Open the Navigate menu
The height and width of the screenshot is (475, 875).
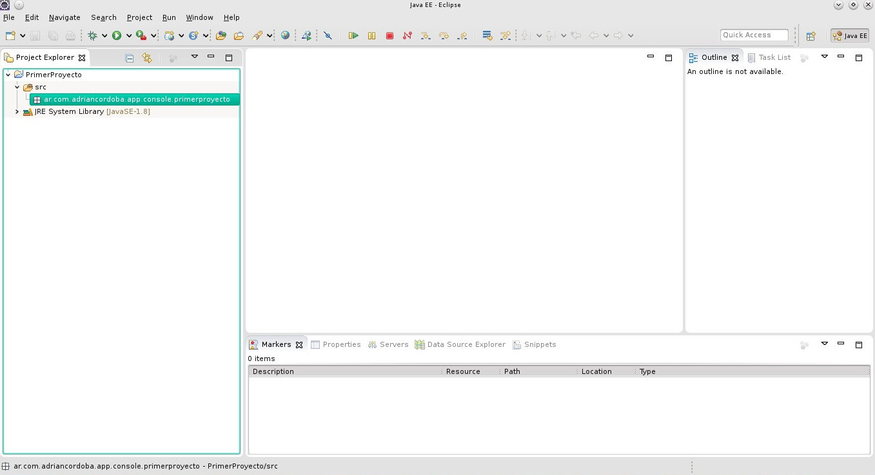[64, 17]
